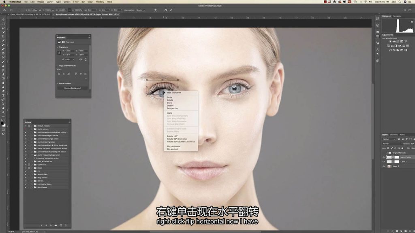Open the layer blend mode dropdown
This screenshot has width=415, height=233.
tap(392, 144)
